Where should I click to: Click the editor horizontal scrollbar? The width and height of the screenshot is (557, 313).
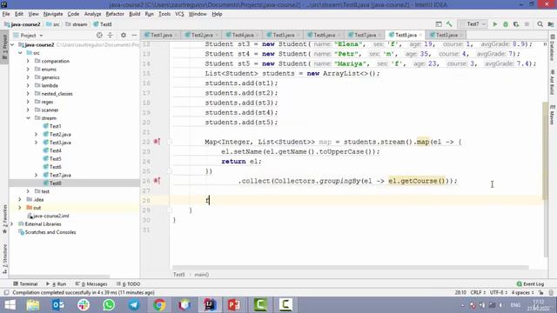351,267
